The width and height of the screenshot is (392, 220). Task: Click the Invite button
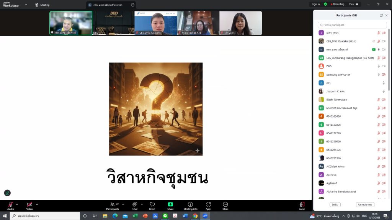[335, 205]
